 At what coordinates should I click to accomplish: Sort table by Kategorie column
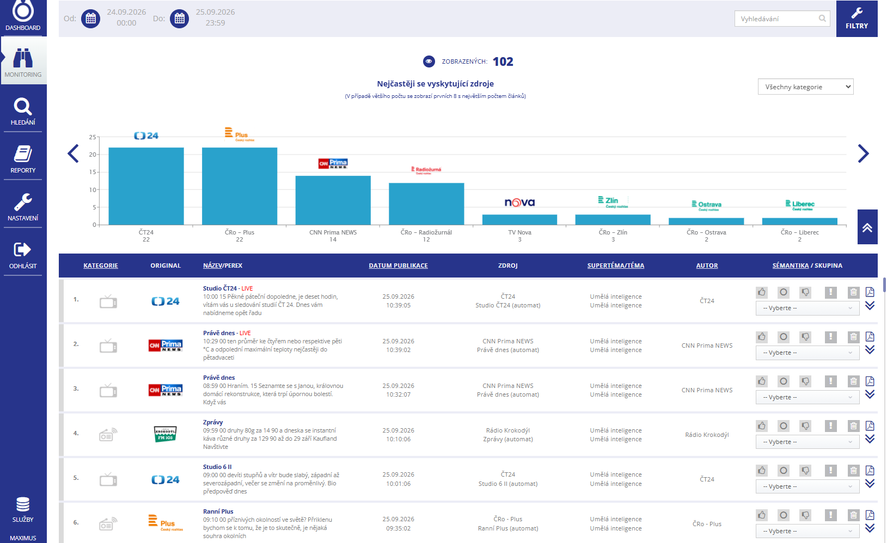coord(101,266)
